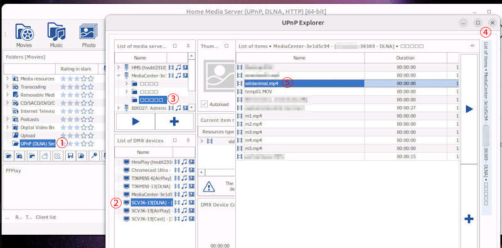This screenshot has width=502, height=248.
Task: Open the Client list tab
Action: point(46,217)
